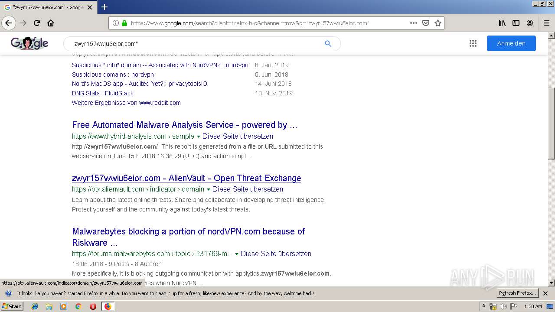Viewport: 555px width, 312px height.
Task: Translate malwarebytes page via Diese Seite übersetzen
Action: pyautogui.click(x=276, y=253)
